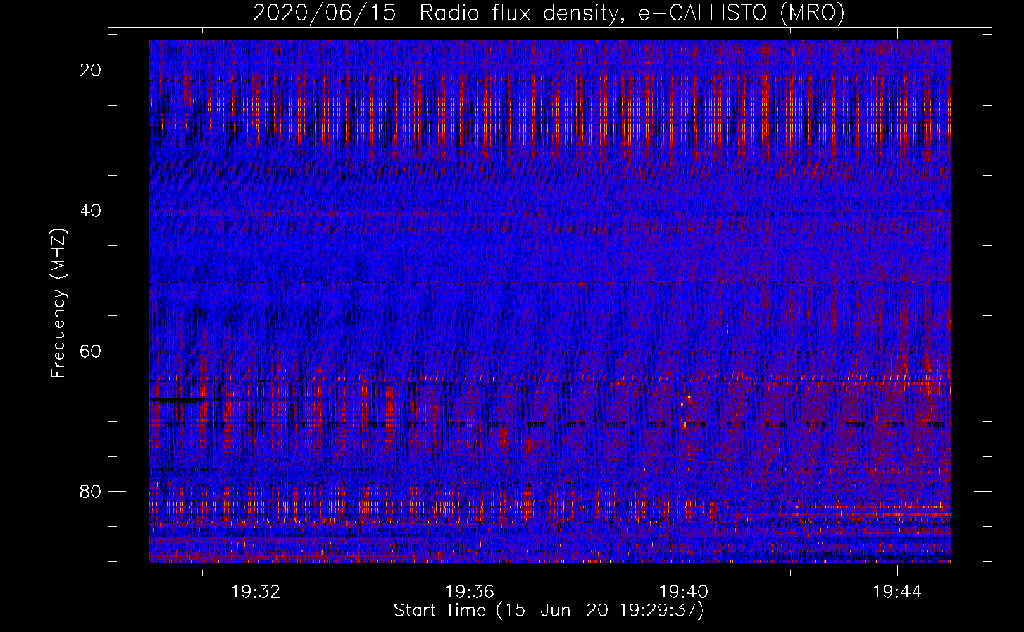Click the time tick label '19:40'
The height and width of the screenshot is (632, 1024).
tap(684, 592)
